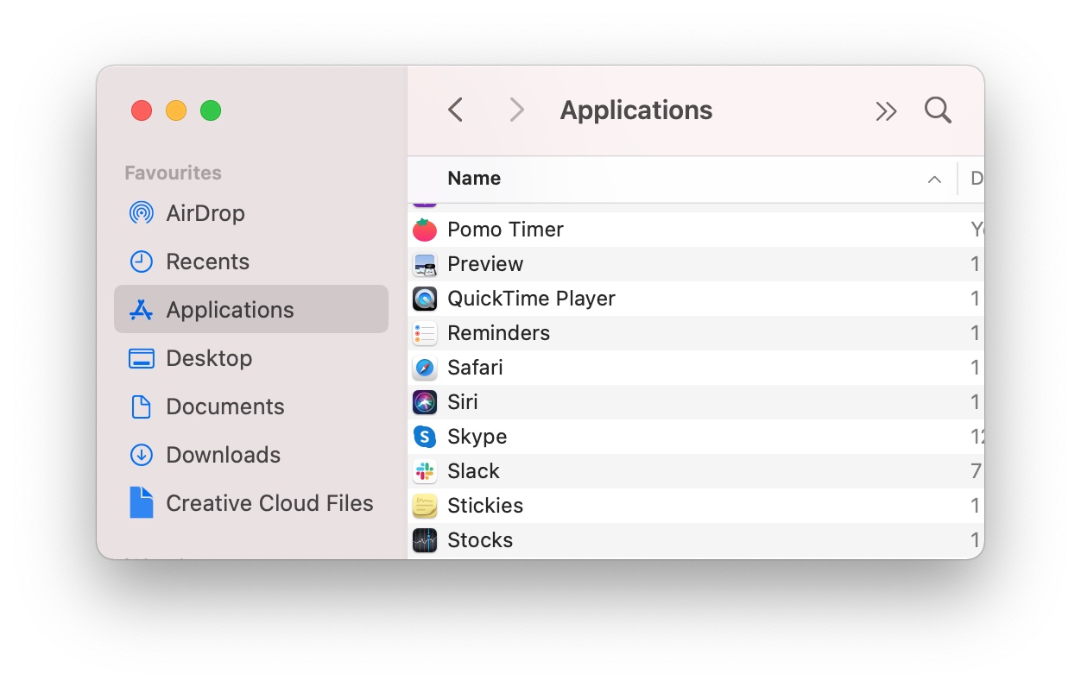
Task: Click the Creative Cloud Files document icon
Action: pyautogui.click(x=141, y=502)
